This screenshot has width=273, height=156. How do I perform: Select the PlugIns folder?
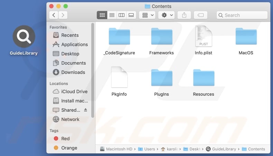point(162,83)
